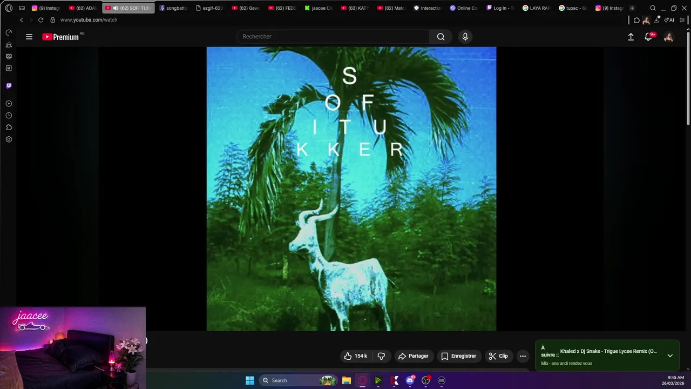Open the extensions icon in the address bar
This screenshot has height=389, width=691.
[636, 20]
